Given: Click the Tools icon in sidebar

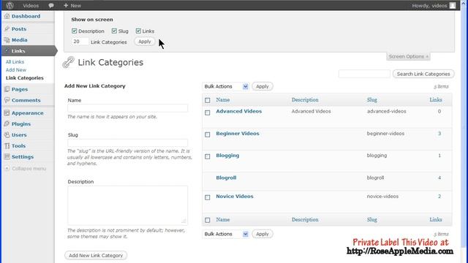Looking at the screenshot, I should (7, 146).
